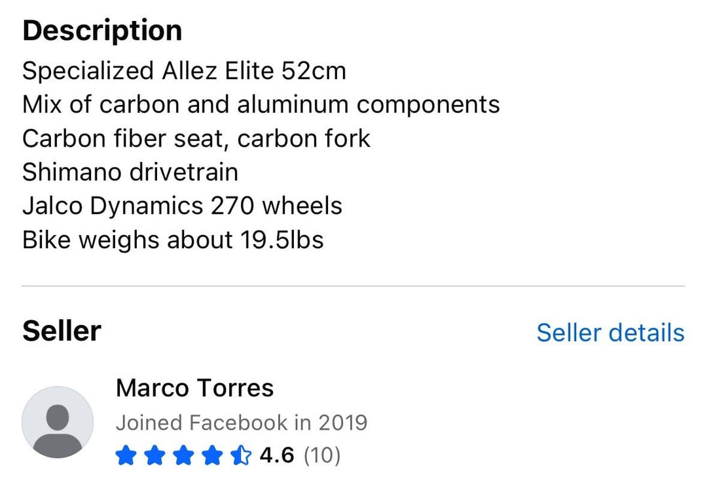Click the first blue rating star
This screenshot has width=707, height=490.
125,455
